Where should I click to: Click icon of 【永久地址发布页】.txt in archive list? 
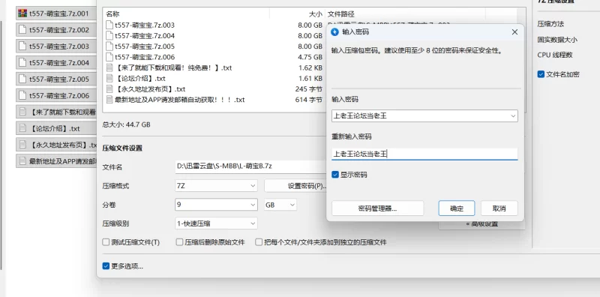(x=109, y=89)
